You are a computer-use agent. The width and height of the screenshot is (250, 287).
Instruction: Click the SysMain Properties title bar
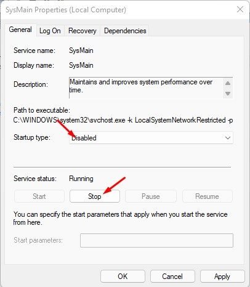point(66,10)
